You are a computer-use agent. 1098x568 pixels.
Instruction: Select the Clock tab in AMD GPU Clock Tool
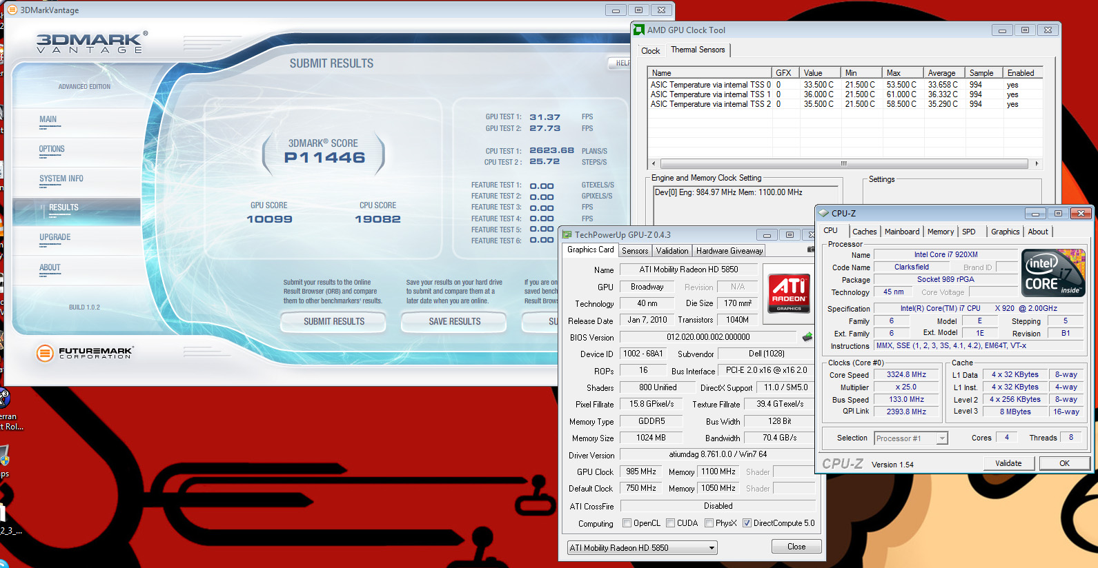click(x=650, y=51)
